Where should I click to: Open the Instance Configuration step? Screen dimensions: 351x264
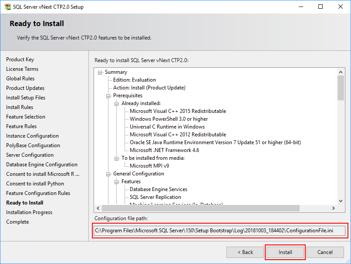(32, 135)
